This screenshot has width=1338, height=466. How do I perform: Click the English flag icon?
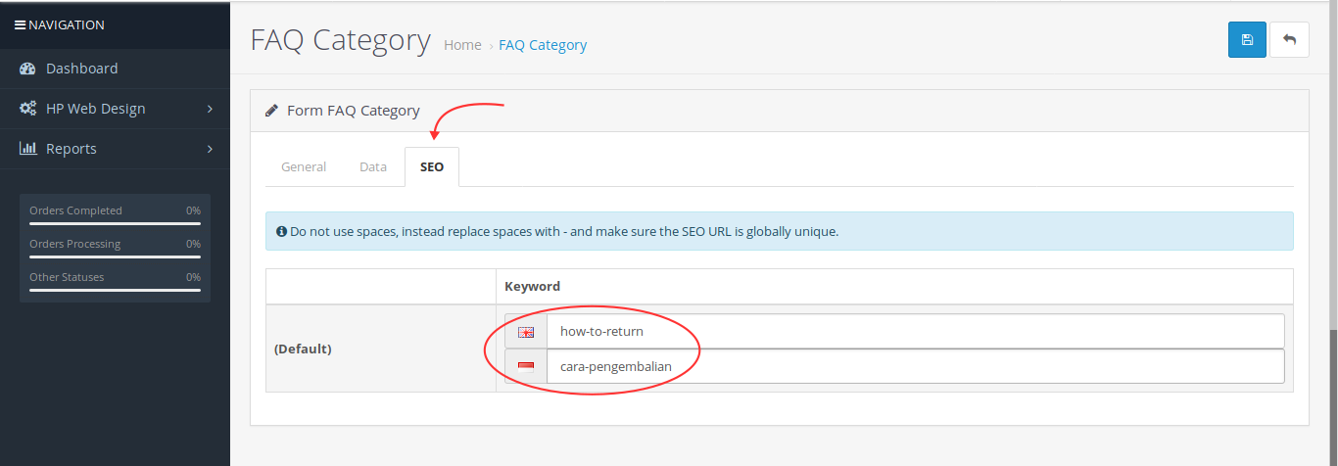tap(526, 332)
